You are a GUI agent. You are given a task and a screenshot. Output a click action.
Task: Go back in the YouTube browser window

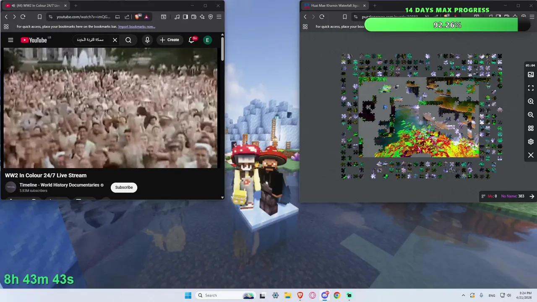[6, 17]
